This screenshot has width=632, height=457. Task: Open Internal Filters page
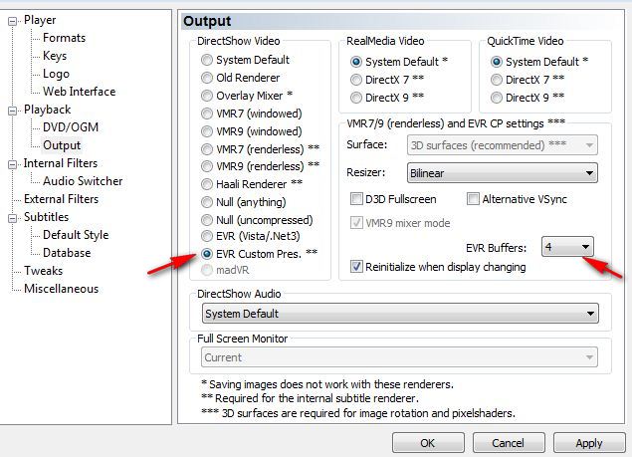tap(61, 163)
